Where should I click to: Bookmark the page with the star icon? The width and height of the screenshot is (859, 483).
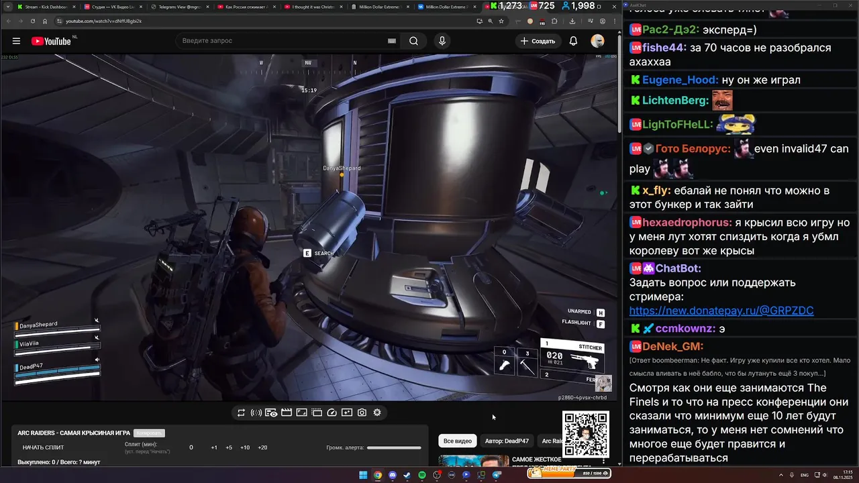tap(501, 21)
